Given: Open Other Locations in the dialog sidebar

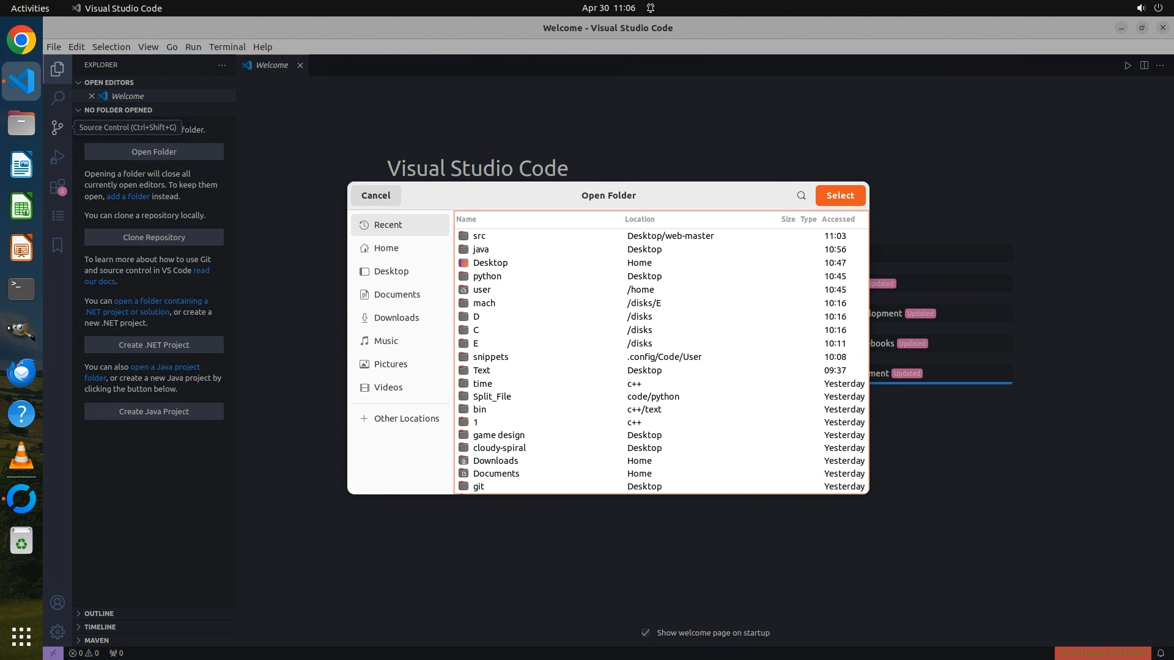Looking at the screenshot, I should [x=406, y=419].
